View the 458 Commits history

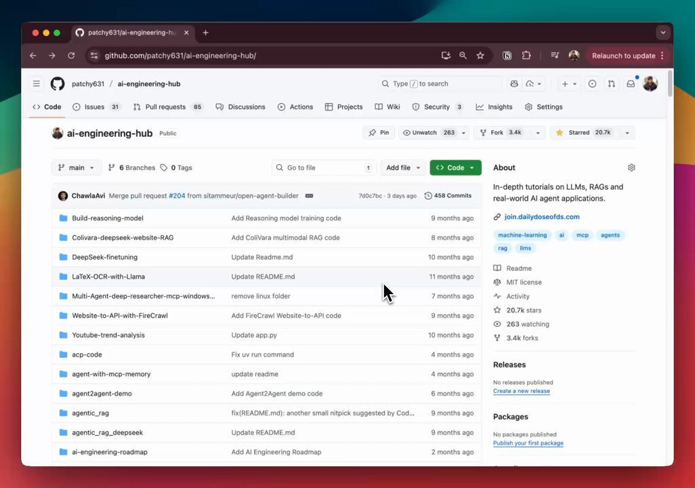[x=448, y=196]
